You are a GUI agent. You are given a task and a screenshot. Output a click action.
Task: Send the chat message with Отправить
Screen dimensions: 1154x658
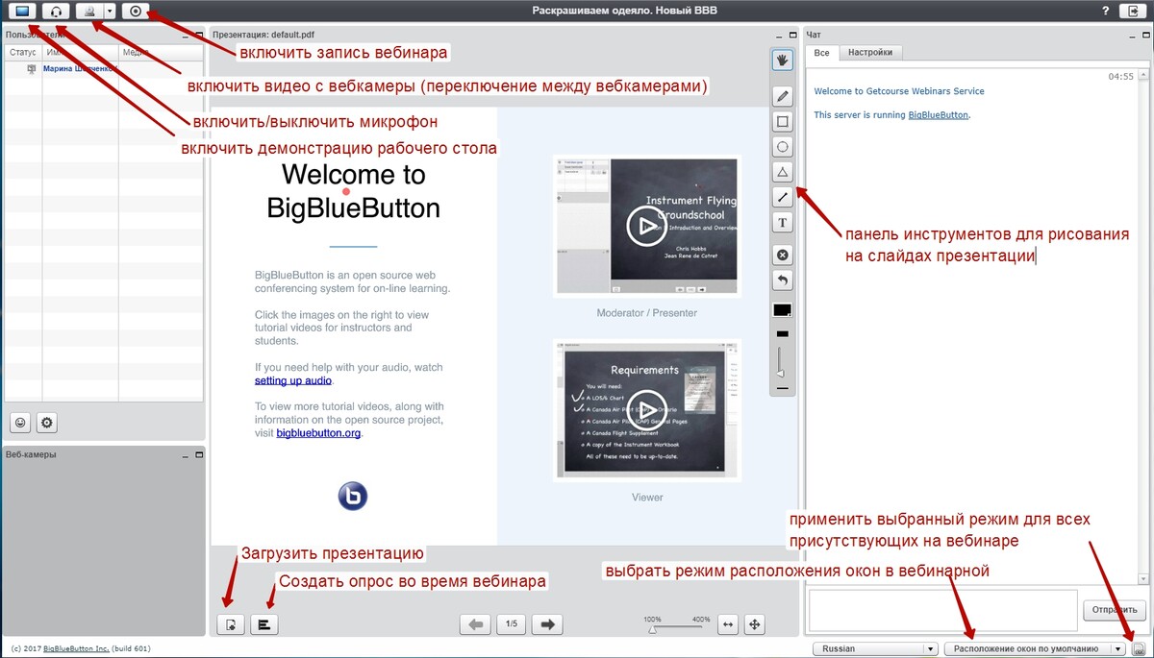(1116, 610)
